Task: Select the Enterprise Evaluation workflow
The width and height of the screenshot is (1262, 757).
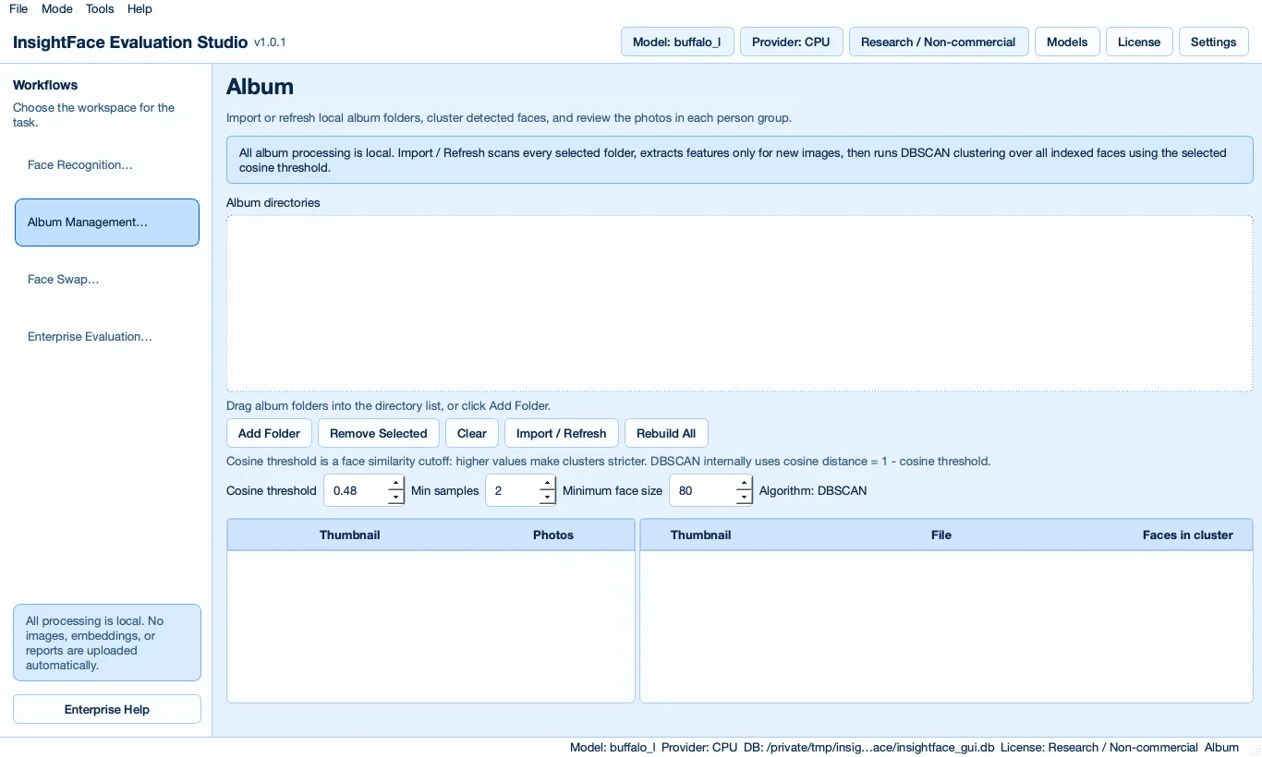Action: pos(107,337)
